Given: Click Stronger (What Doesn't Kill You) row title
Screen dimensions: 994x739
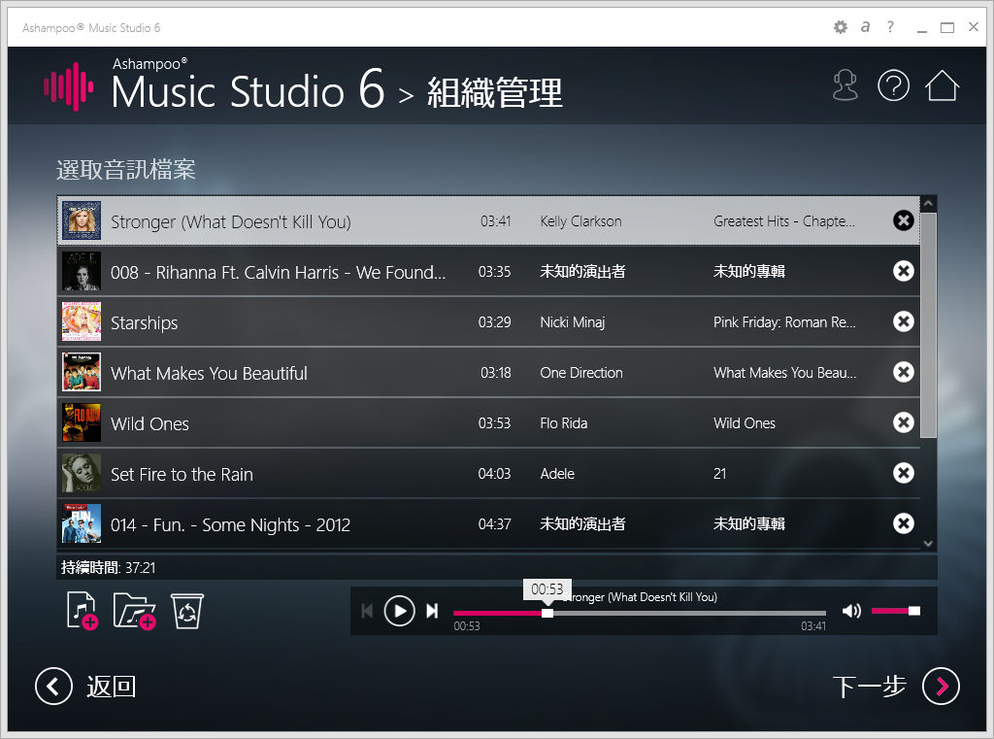Looking at the screenshot, I should click(x=231, y=222).
